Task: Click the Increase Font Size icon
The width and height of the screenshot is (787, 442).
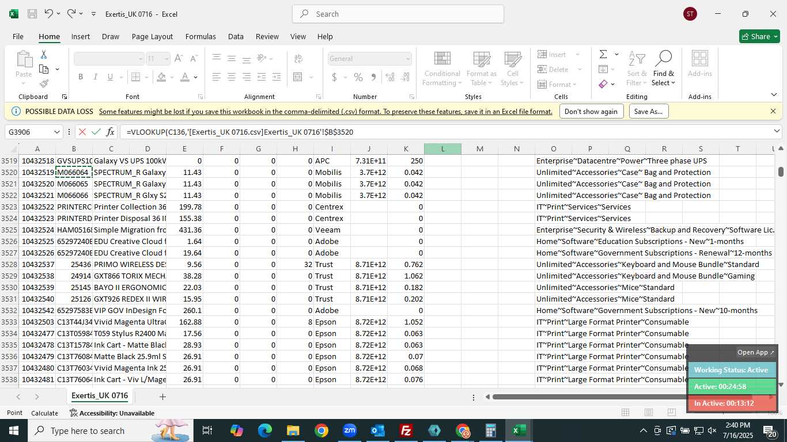Action: [x=179, y=59]
